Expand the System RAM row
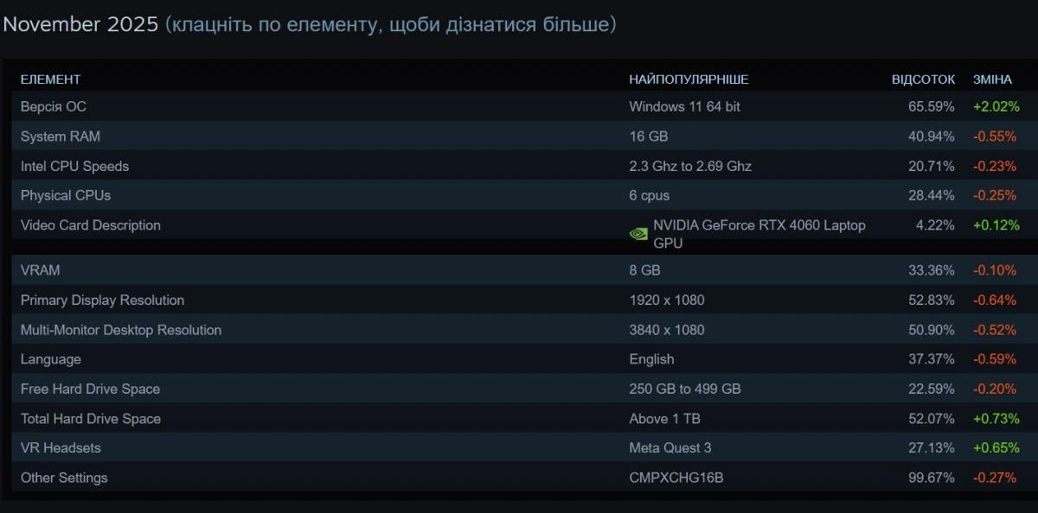The width and height of the screenshot is (1038, 513). tap(61, 136)
